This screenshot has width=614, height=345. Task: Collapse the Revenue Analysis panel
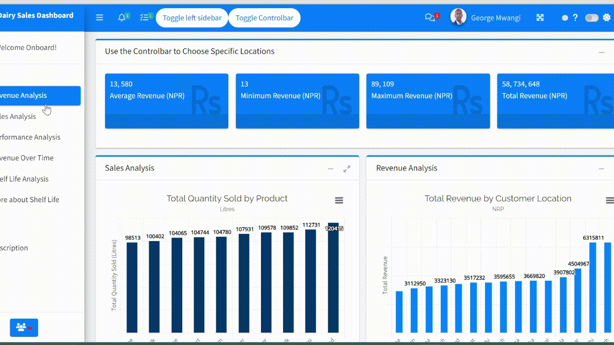tap(601, 169)
